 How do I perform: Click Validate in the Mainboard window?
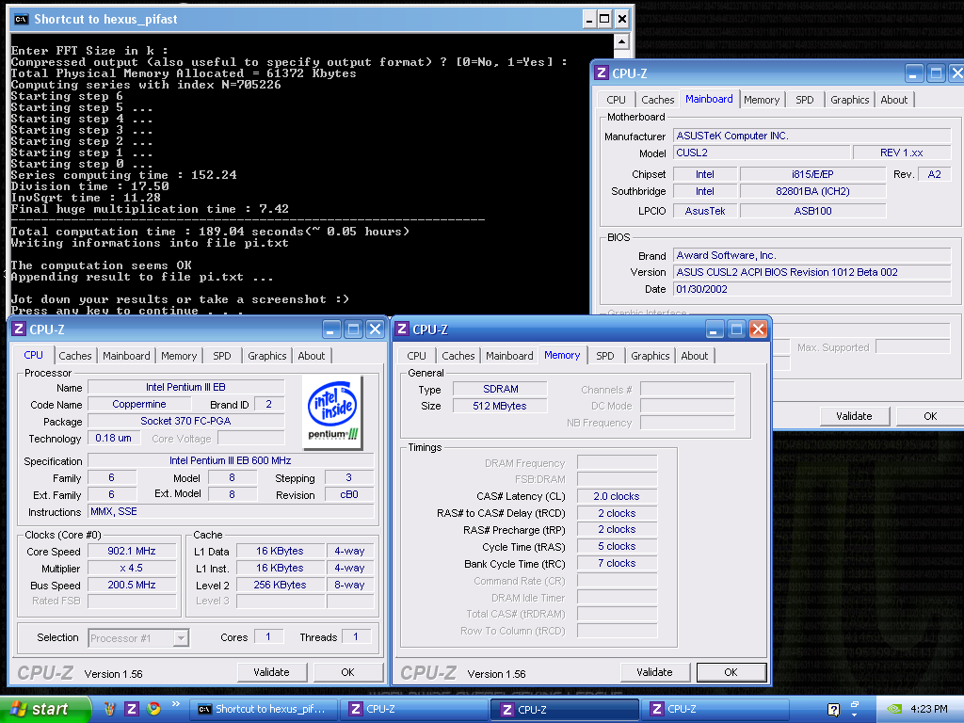pyautogui.click(x=854, y=416)
